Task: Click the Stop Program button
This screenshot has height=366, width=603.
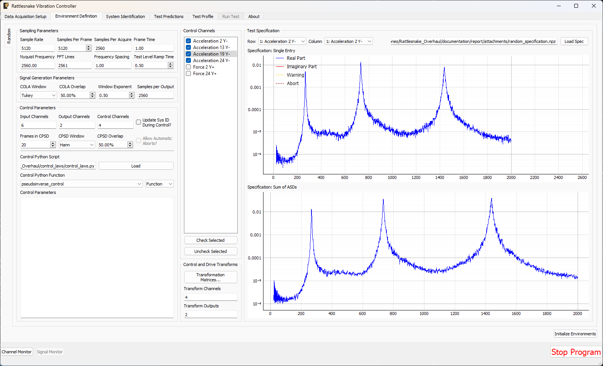Action: coord(576,352)
